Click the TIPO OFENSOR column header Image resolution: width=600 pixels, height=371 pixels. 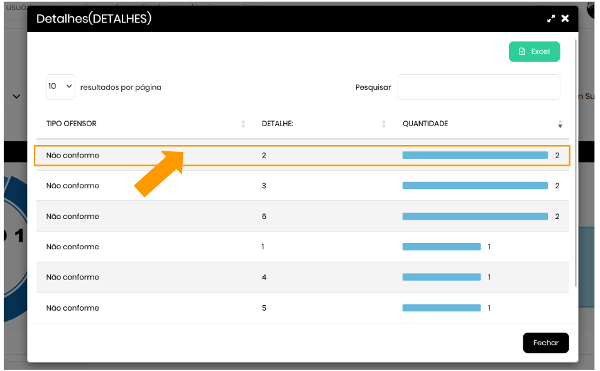coord(71,124)
